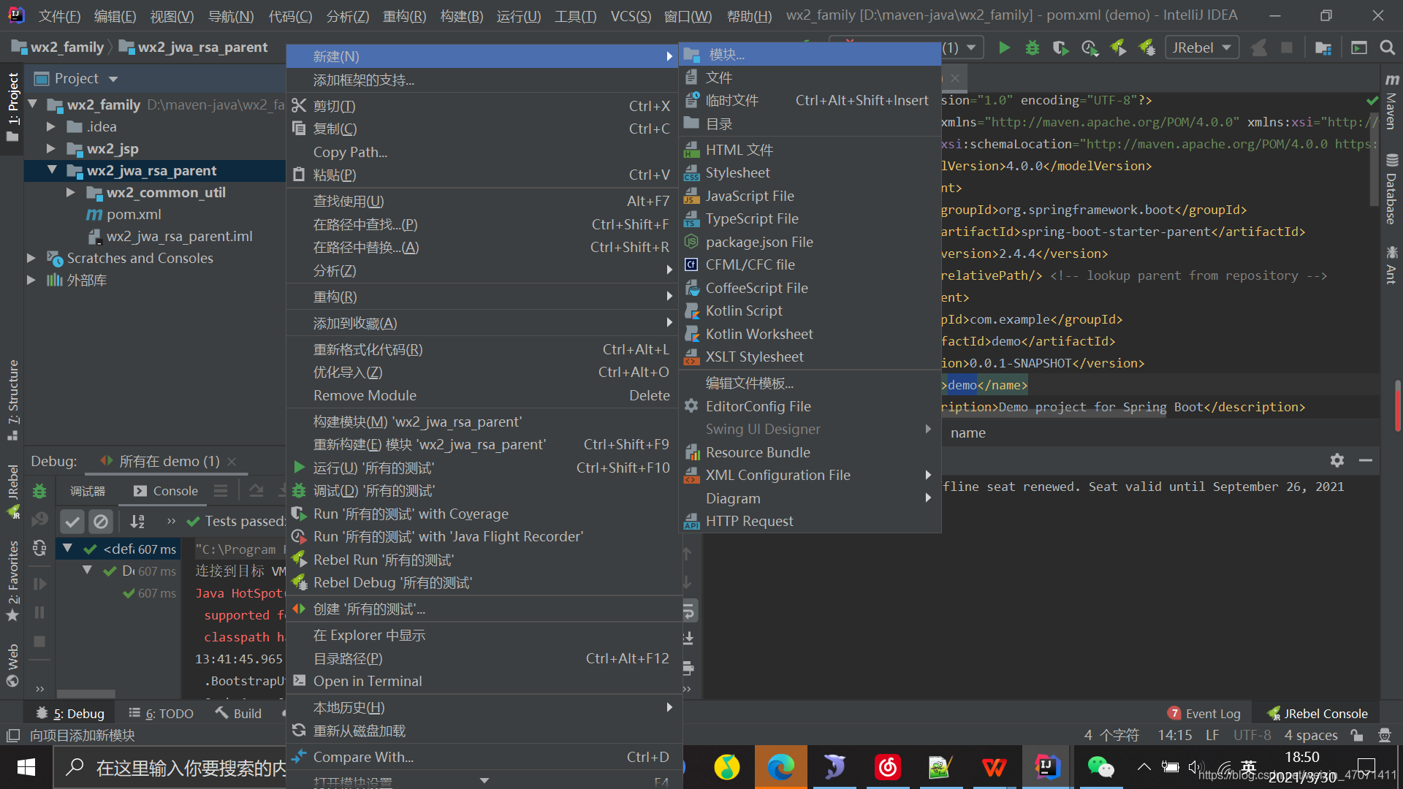Toggle show passed tests checkmark button
This screenshot has height=789, width=1403.
(x=72, y=521)
